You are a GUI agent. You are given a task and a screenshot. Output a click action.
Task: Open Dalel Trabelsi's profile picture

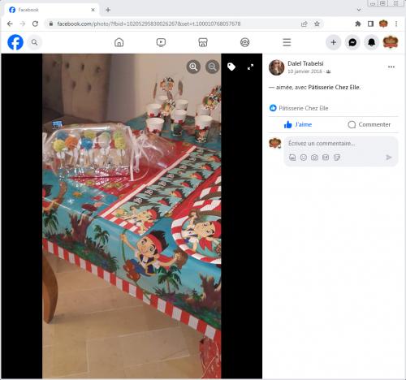coord(276,67)
